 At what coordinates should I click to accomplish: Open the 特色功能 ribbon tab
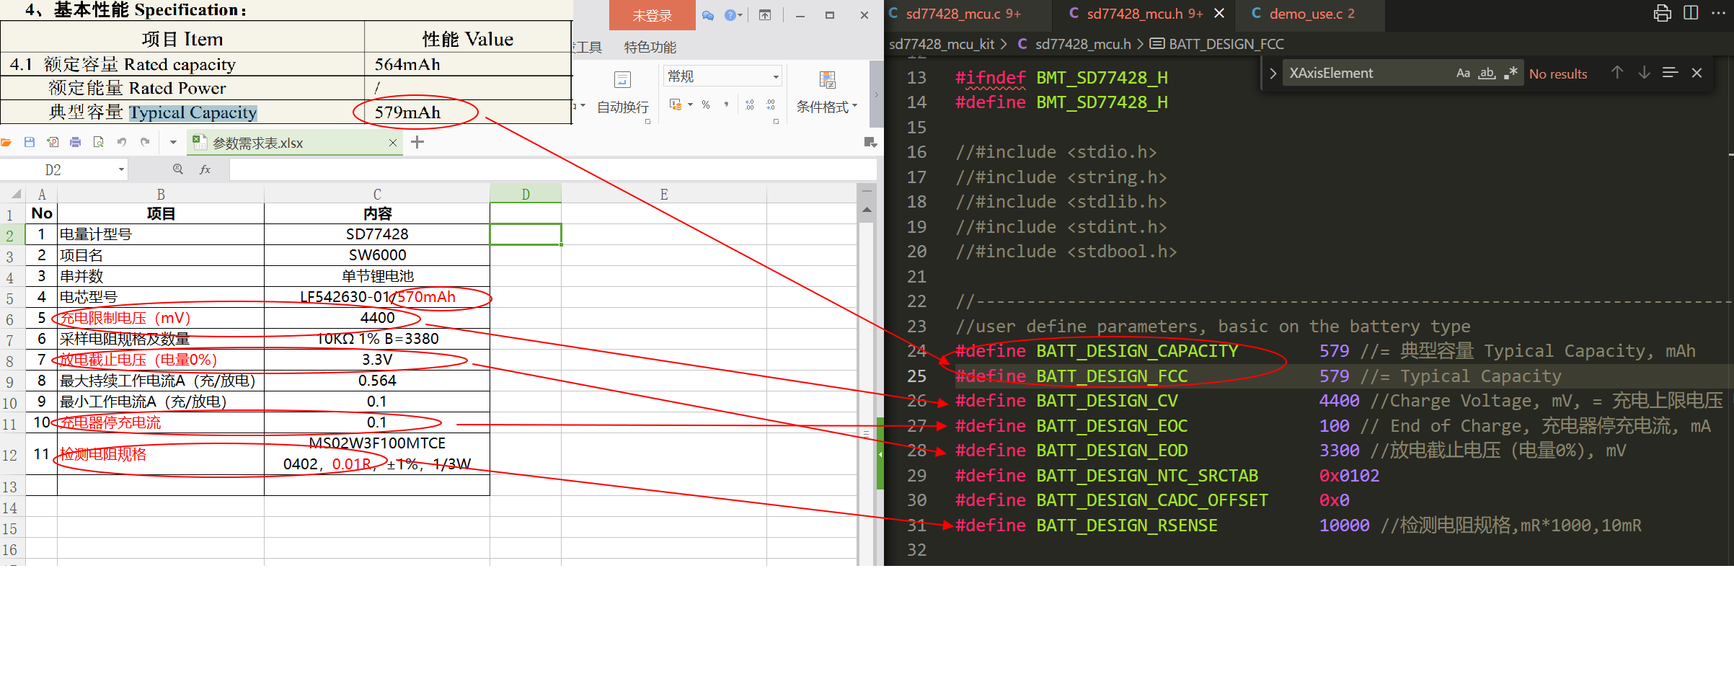(650, 48)
